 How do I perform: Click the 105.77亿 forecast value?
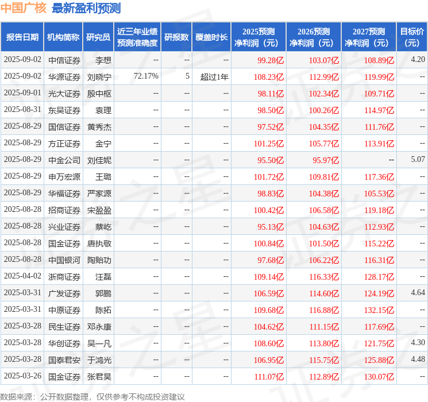(324, 143)
